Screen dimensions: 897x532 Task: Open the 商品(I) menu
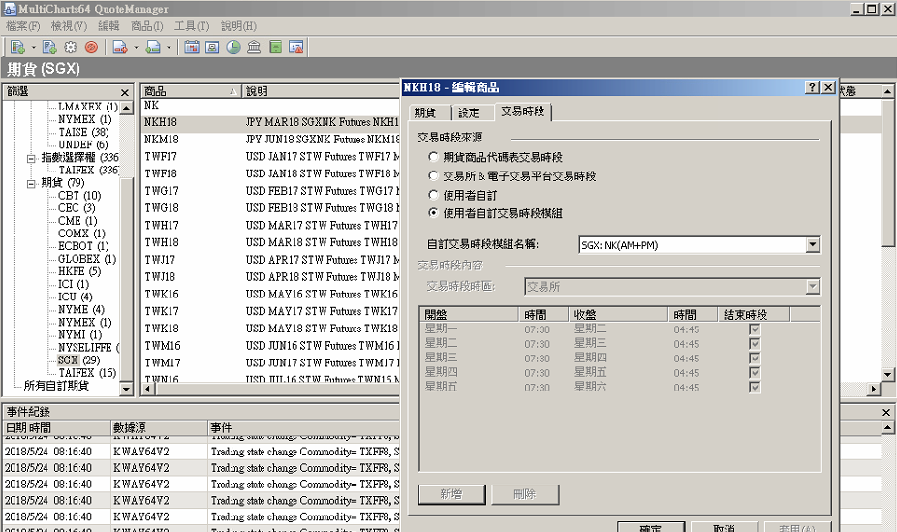coord(146,26)
